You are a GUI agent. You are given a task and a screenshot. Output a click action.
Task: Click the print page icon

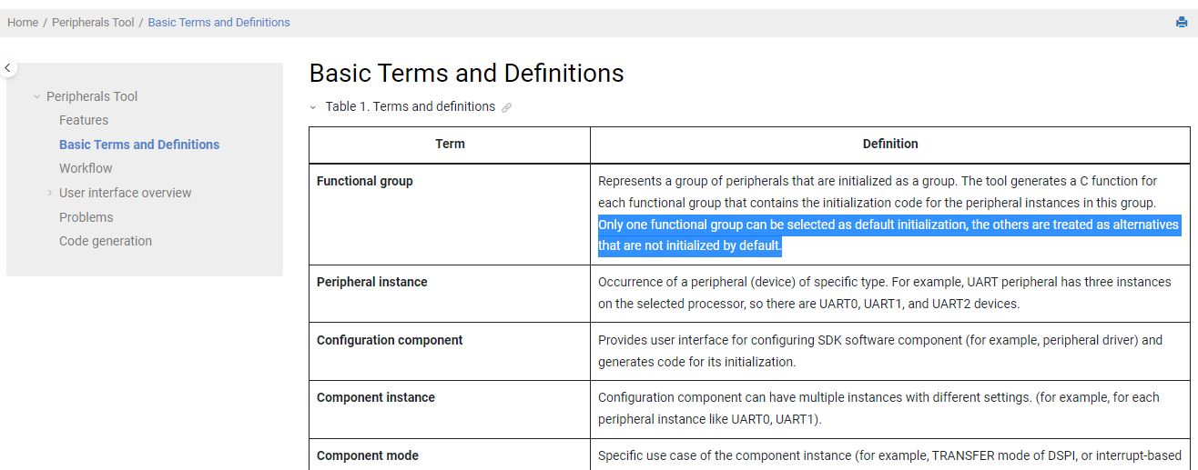1182,23
